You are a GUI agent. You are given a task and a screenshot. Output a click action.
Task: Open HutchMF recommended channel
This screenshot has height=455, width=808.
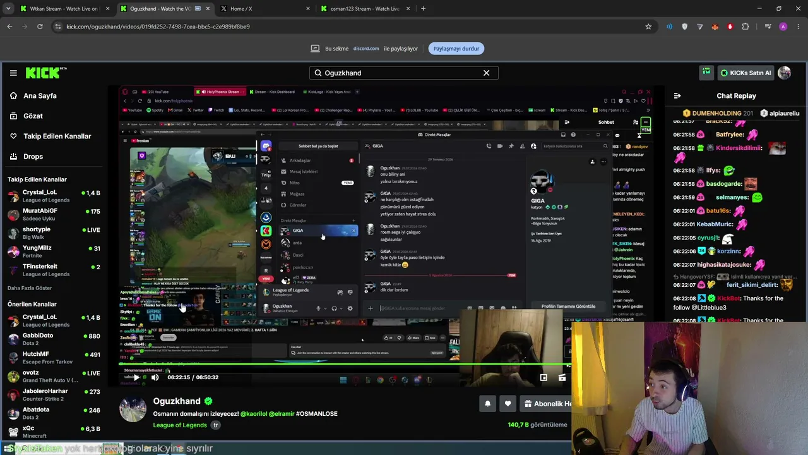point(54,358)
